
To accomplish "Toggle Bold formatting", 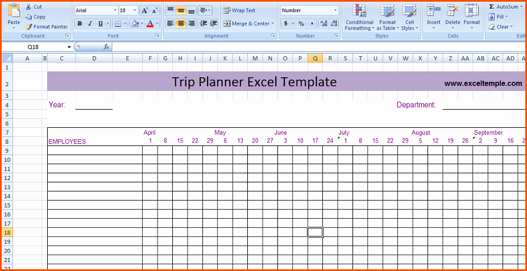I will [80, 23].
